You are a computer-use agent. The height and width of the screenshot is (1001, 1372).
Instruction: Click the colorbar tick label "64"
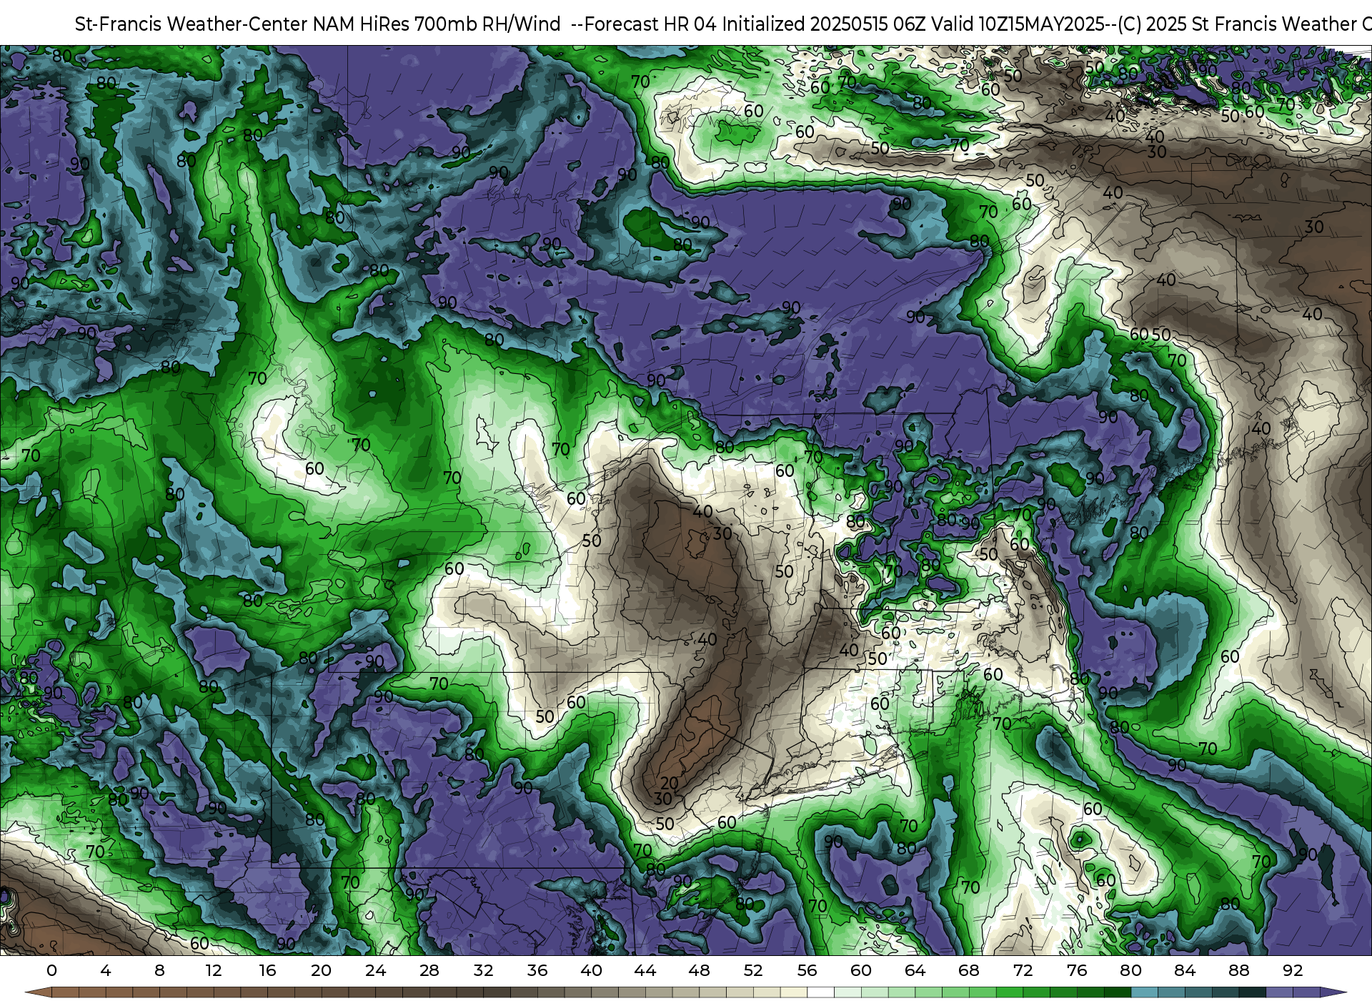click(915, 970)
